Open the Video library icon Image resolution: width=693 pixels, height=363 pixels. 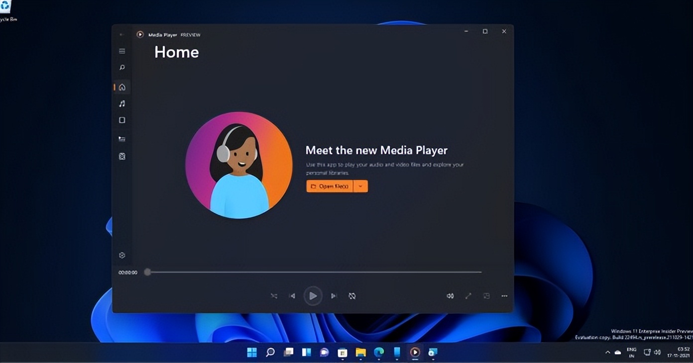coord(122,120)
